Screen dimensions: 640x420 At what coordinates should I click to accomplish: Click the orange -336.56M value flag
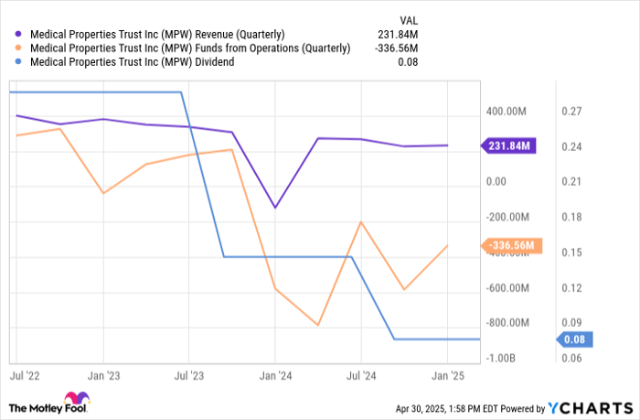point(511,245)
